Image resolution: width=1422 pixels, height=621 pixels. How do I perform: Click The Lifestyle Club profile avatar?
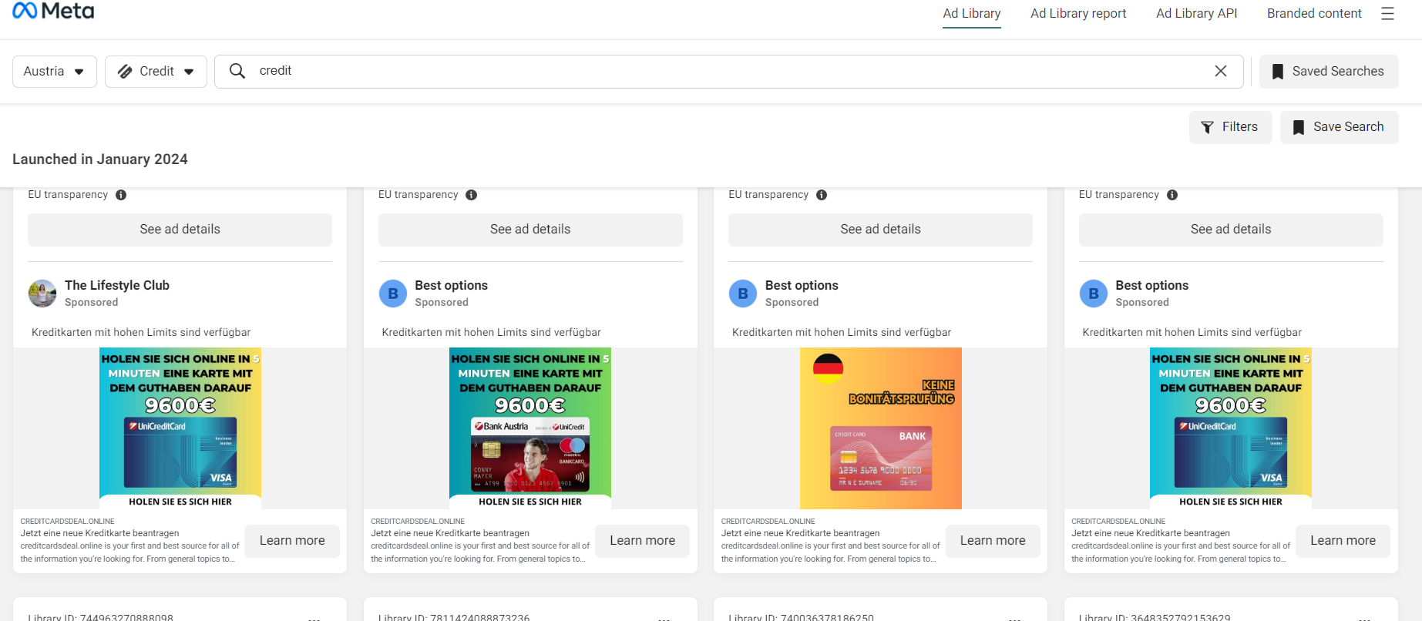coord(42,294)
